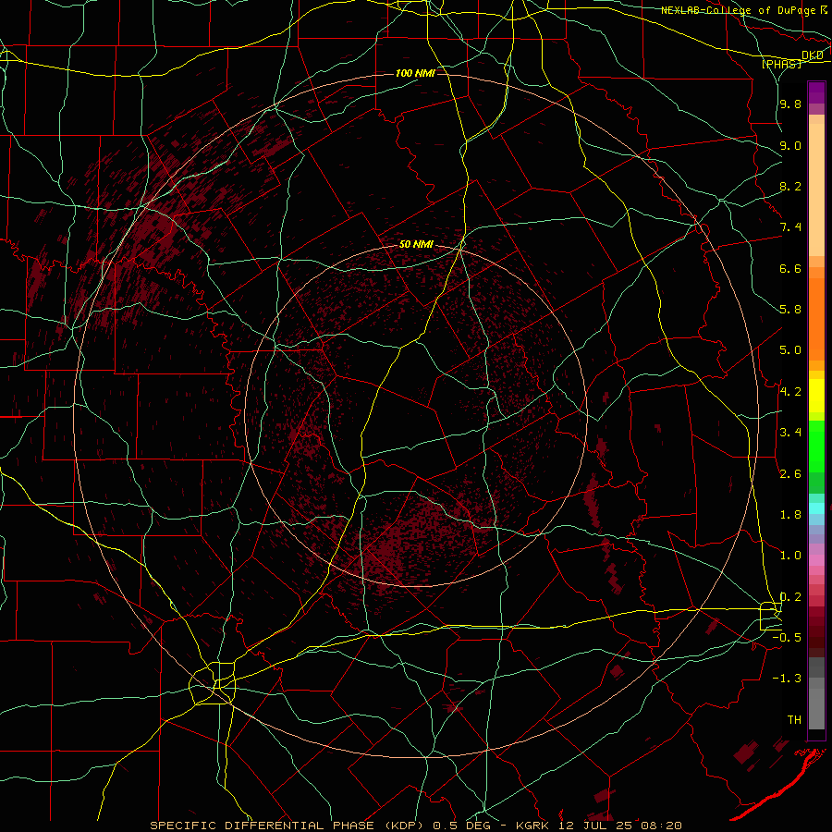Pick the cyan legend color band
This screenshot has width=832, height=832.
coord(816,508)
